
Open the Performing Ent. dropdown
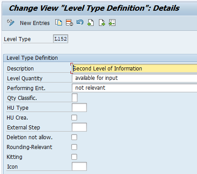(135, 88)
